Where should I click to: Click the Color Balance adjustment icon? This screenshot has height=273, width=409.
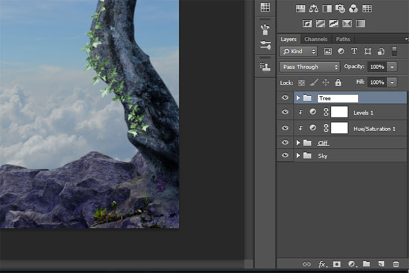(314, 9)
